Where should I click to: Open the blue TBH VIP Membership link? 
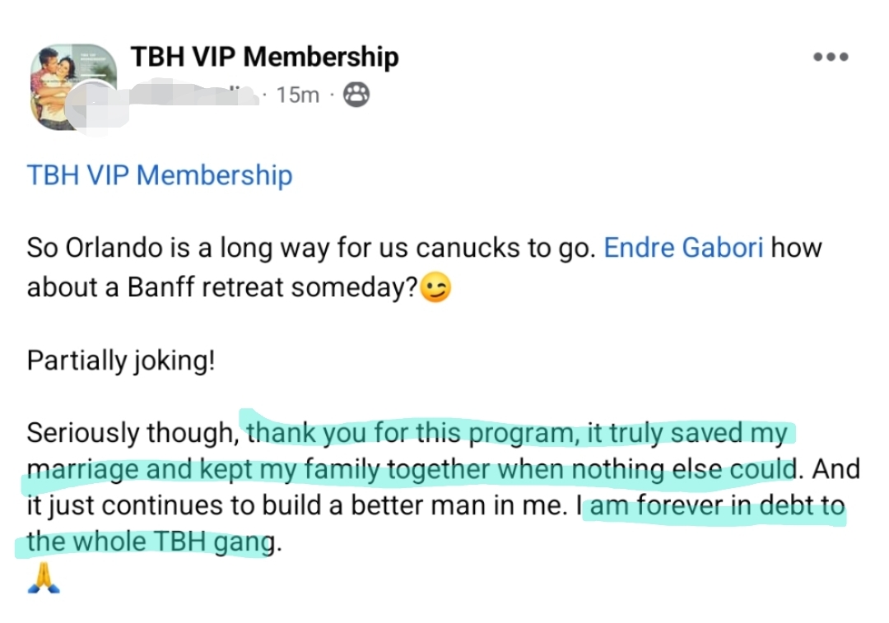pos(160,175)
